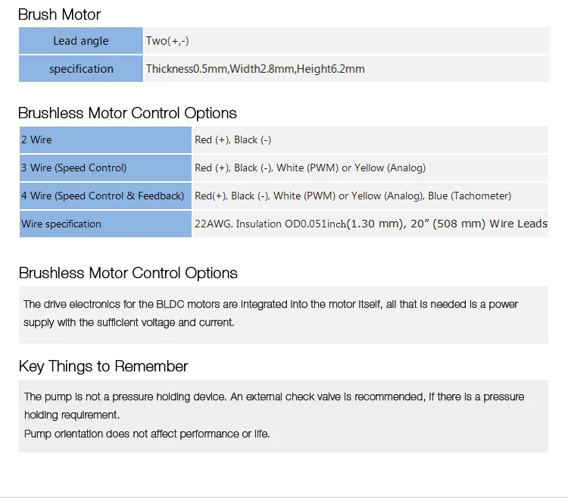Click the White (PWM) or Yellow (Analog) 3-wire value
568x498 pixels.
pos(351,168)
